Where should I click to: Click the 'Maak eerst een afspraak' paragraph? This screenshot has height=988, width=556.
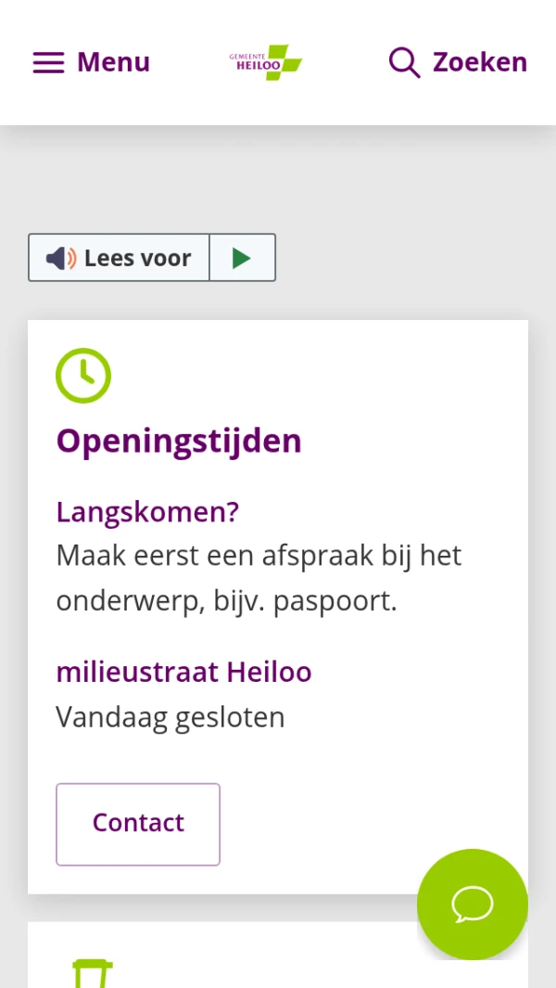259,556
